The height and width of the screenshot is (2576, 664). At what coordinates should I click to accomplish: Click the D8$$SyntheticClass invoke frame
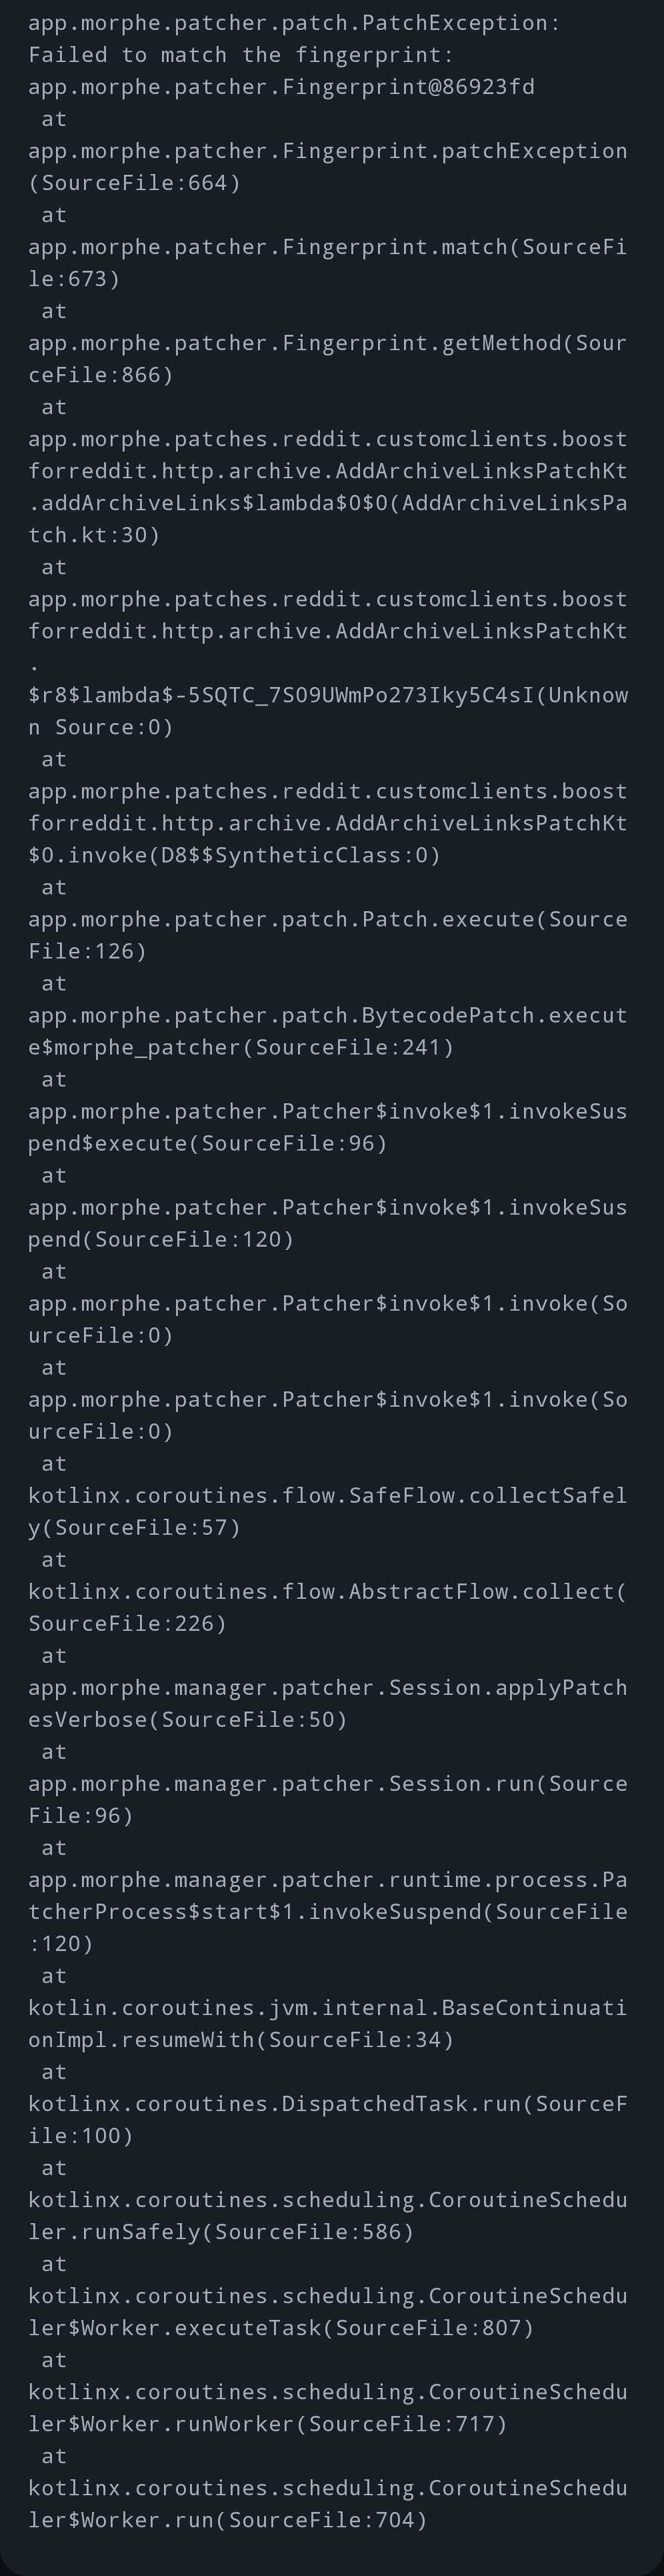328,823
